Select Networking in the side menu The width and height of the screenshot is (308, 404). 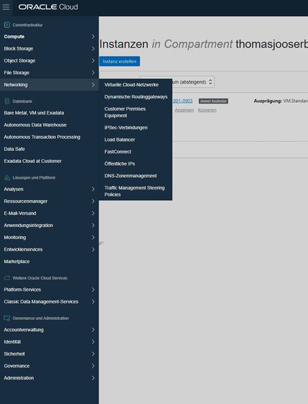tap(49, 85)
